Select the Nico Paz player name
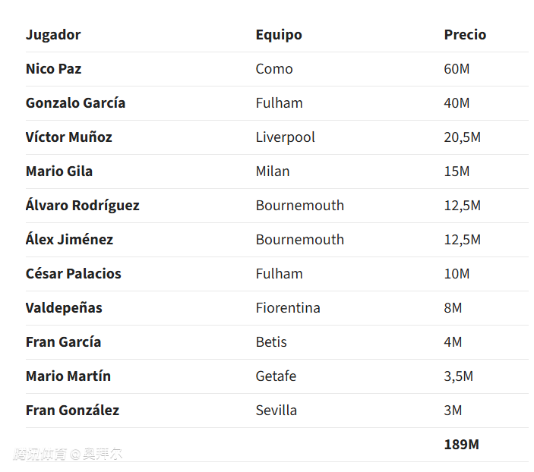This screenshot has height=472, width=534. tap(53, 69)
